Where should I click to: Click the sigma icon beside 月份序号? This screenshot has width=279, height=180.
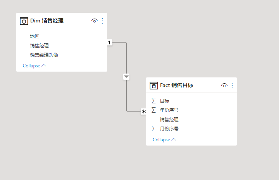point(154,129)
